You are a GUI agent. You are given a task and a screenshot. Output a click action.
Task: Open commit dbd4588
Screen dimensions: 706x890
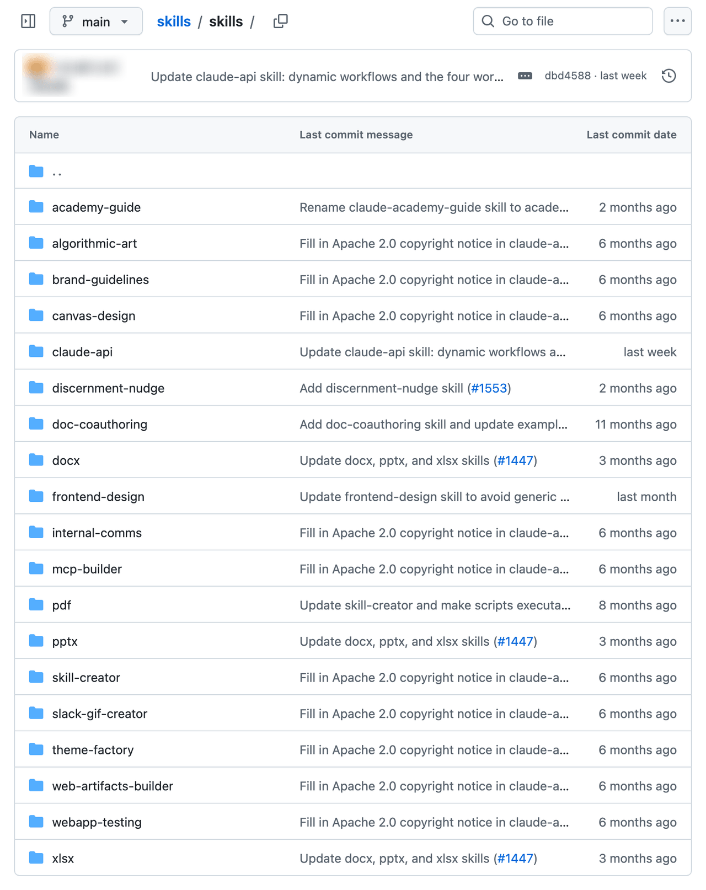point(568,76)
